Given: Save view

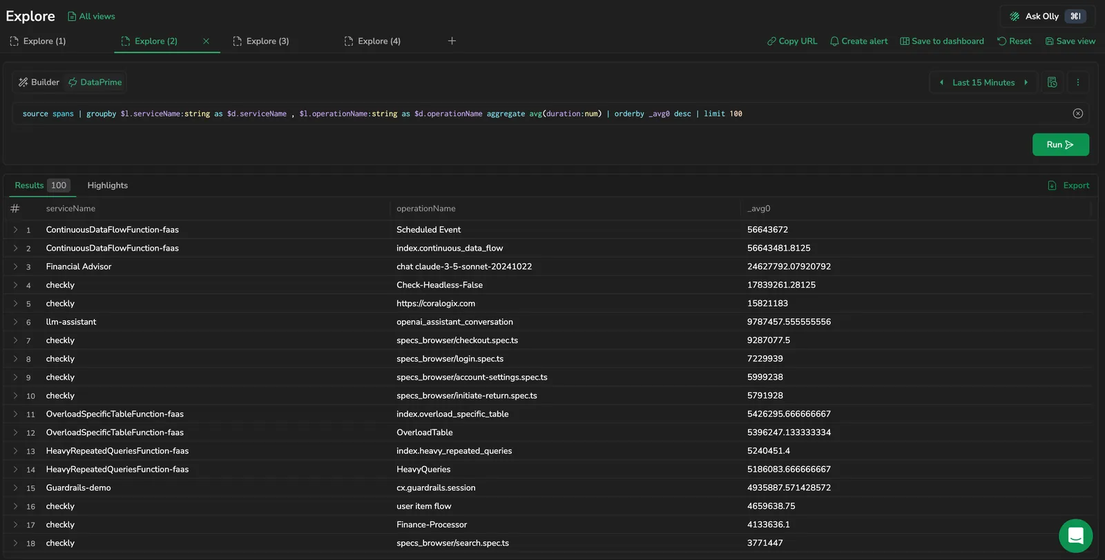Looking at the screenshot, I should coord(1070,41).
